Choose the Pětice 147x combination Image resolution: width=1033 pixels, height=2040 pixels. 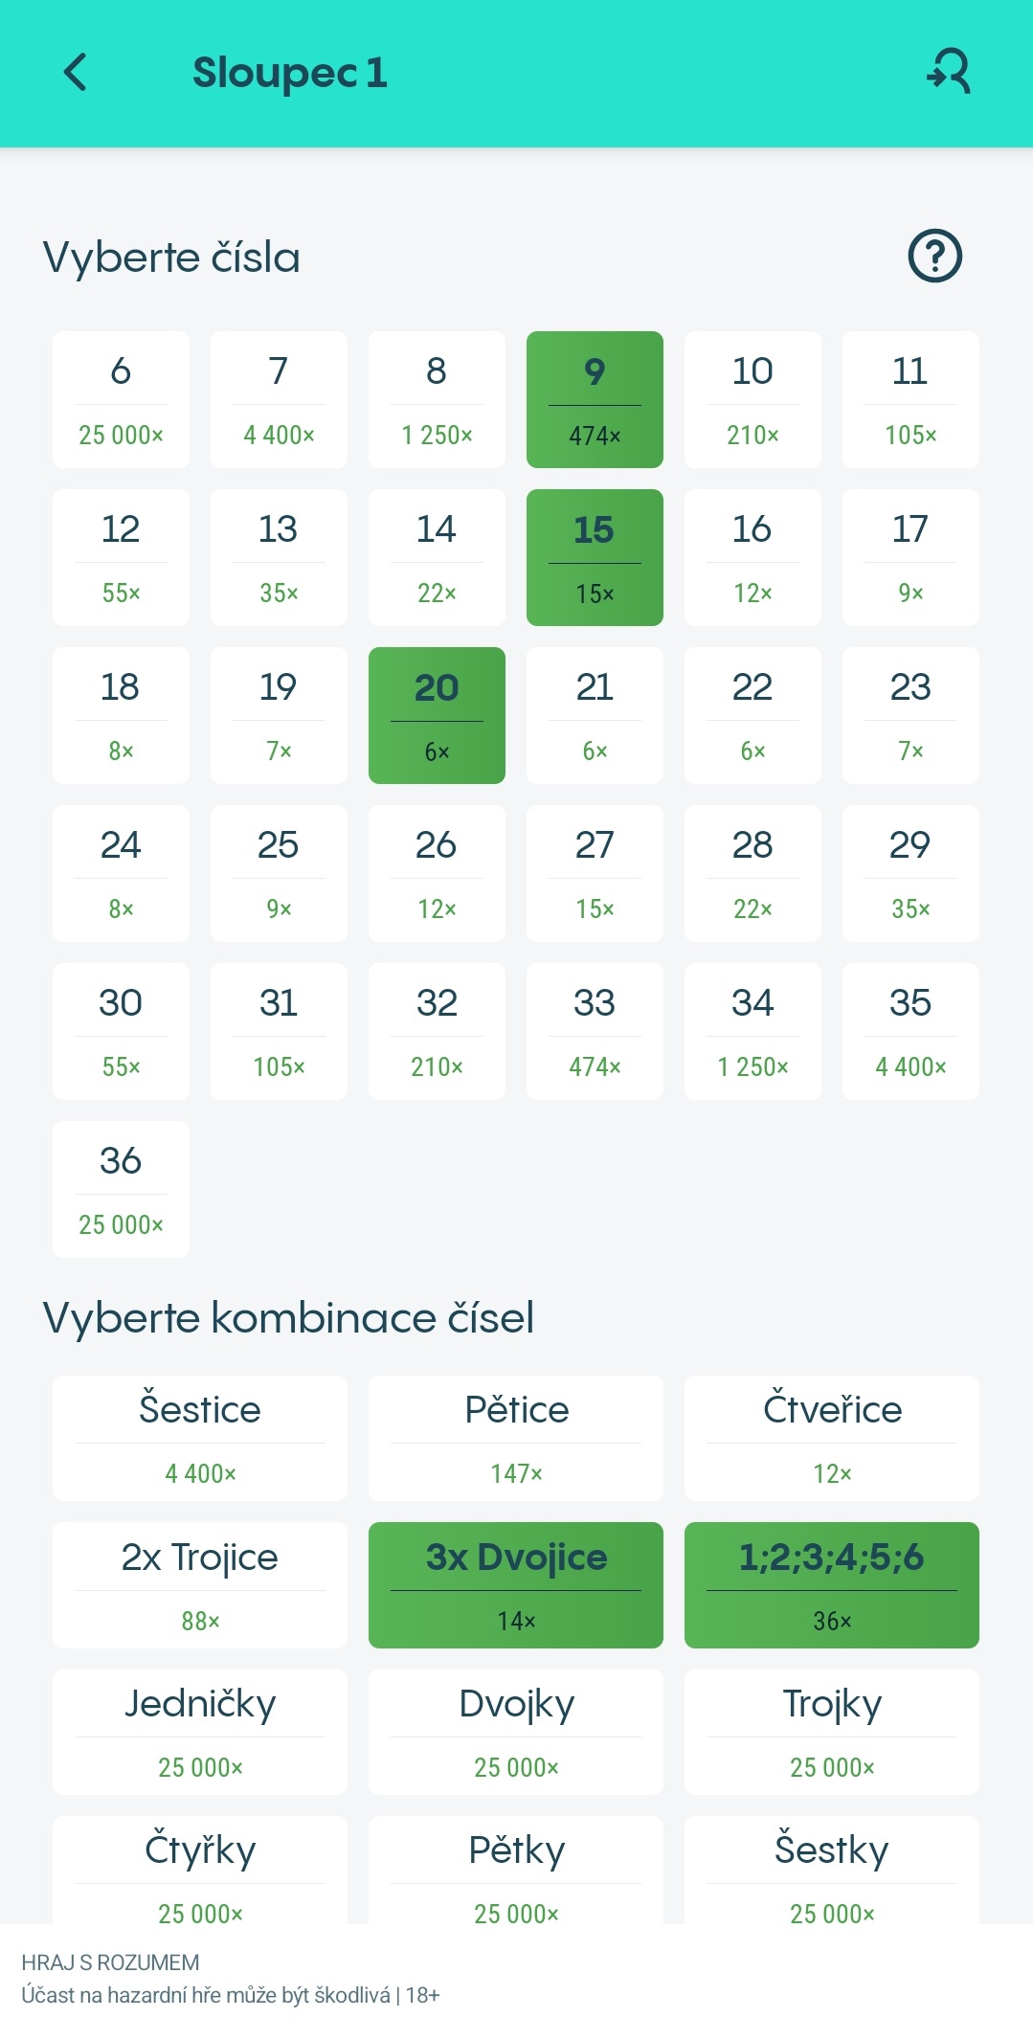(x=516, y=1438)
